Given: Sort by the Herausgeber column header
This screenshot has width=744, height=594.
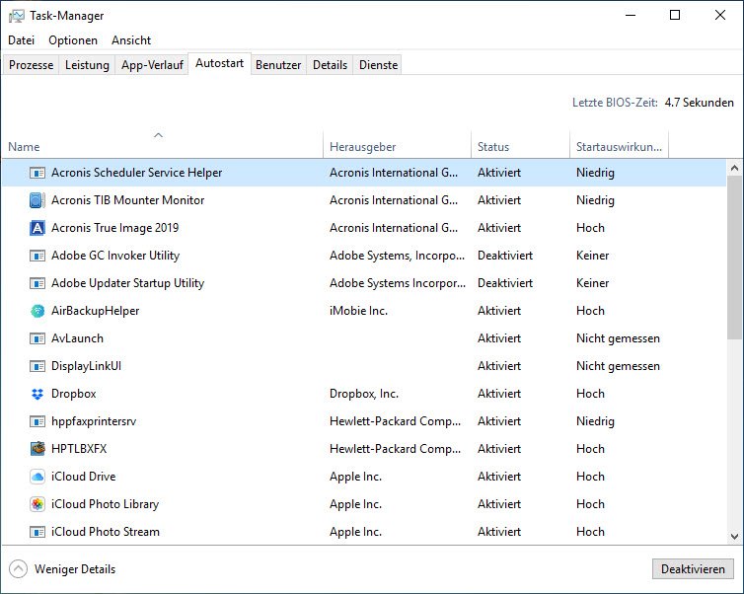Looking at the screenshot, I should [362, 147].
